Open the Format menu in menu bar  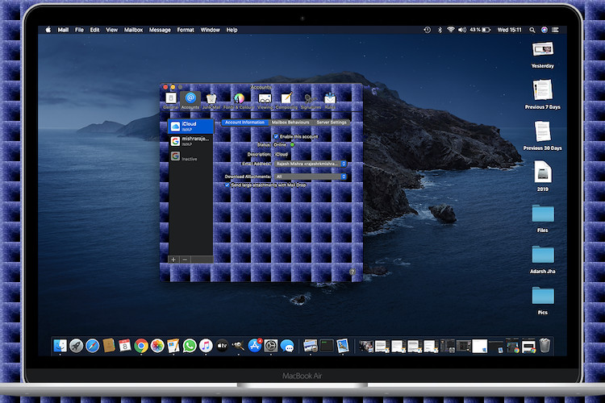coord(186,30)
